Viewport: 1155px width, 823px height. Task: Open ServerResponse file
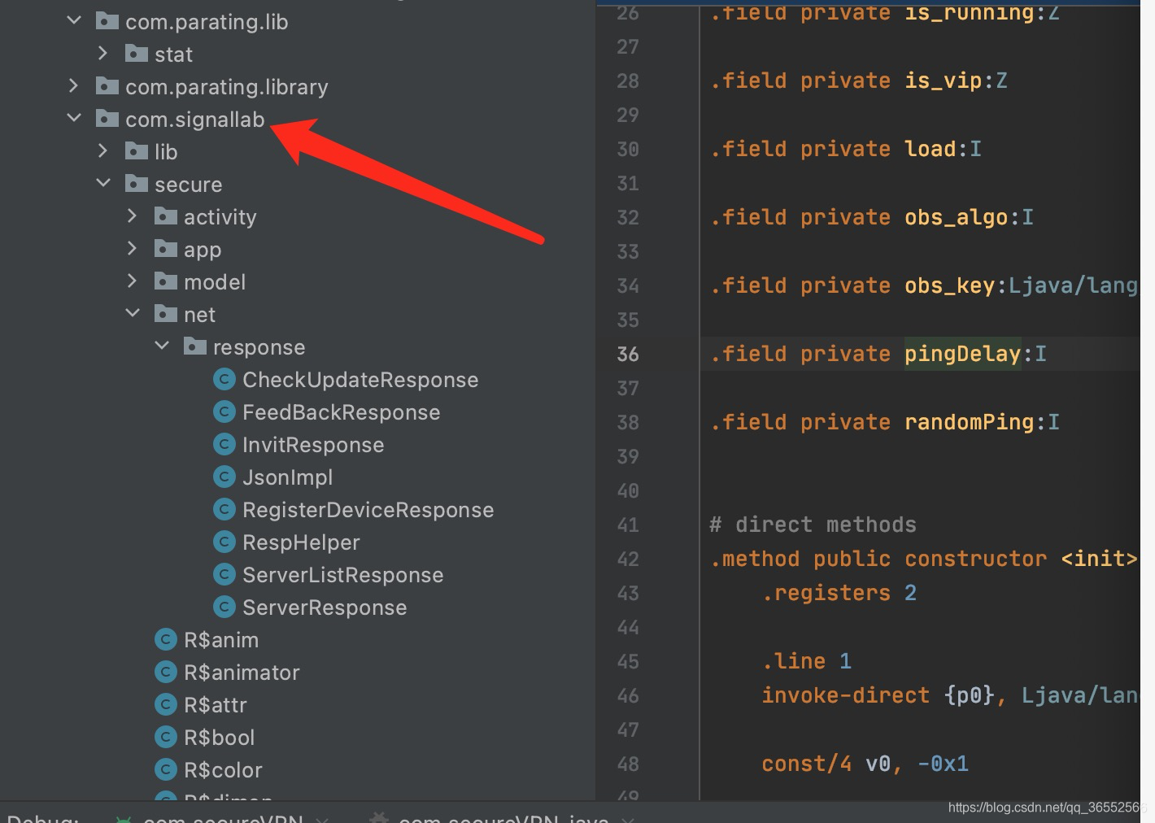click(x=325, y=607)
